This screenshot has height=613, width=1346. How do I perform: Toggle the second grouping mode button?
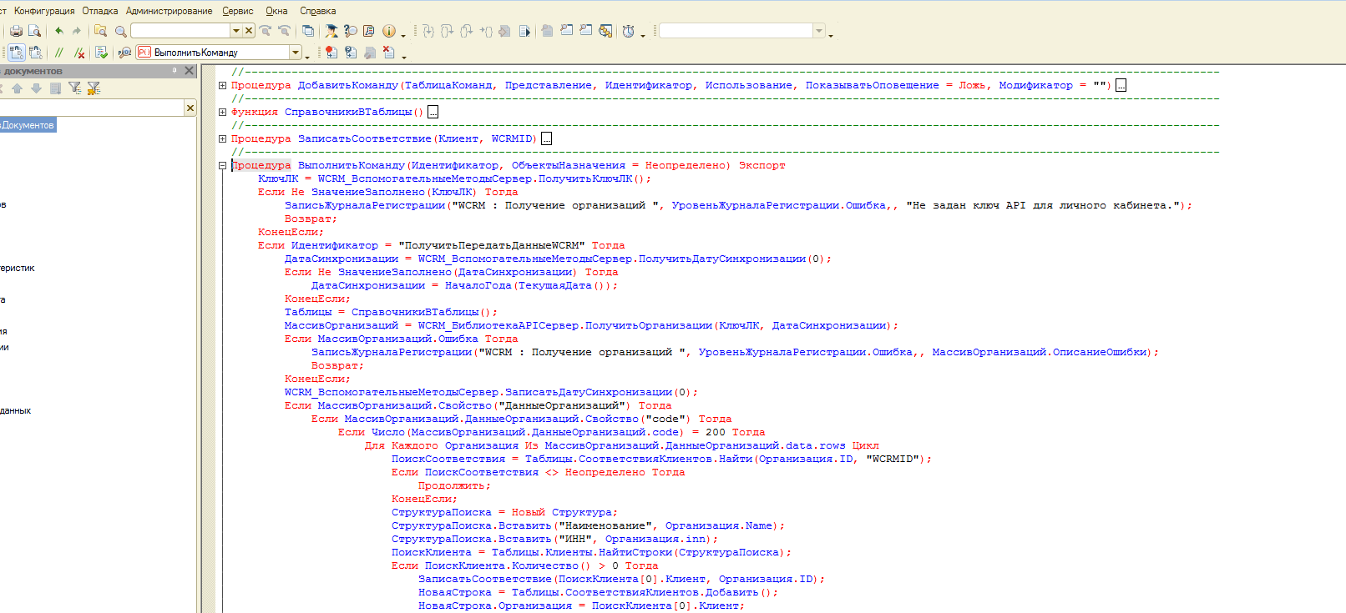(x=35, y=52)
